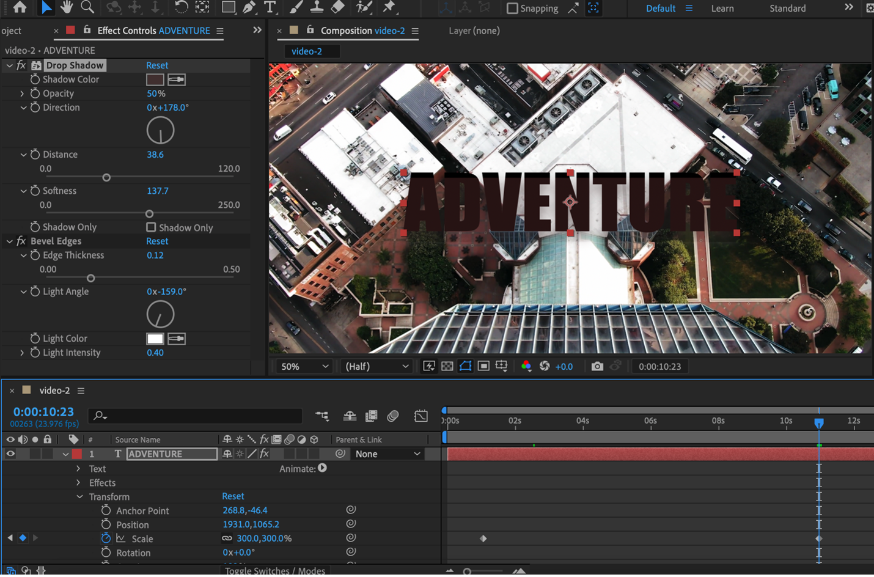Click the Home icon
Screen dimensions: 874x577
pyautogui.click(x=20, y=7)
